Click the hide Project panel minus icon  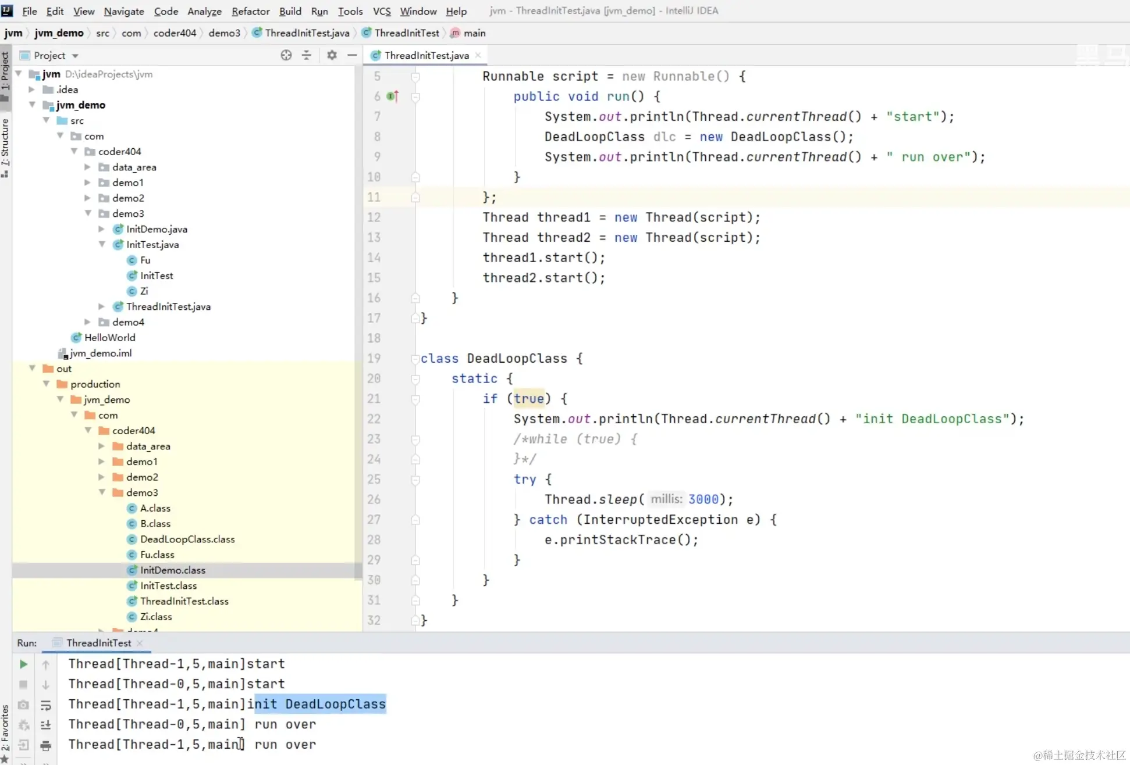pyautogui.click(x=352, y=55)
